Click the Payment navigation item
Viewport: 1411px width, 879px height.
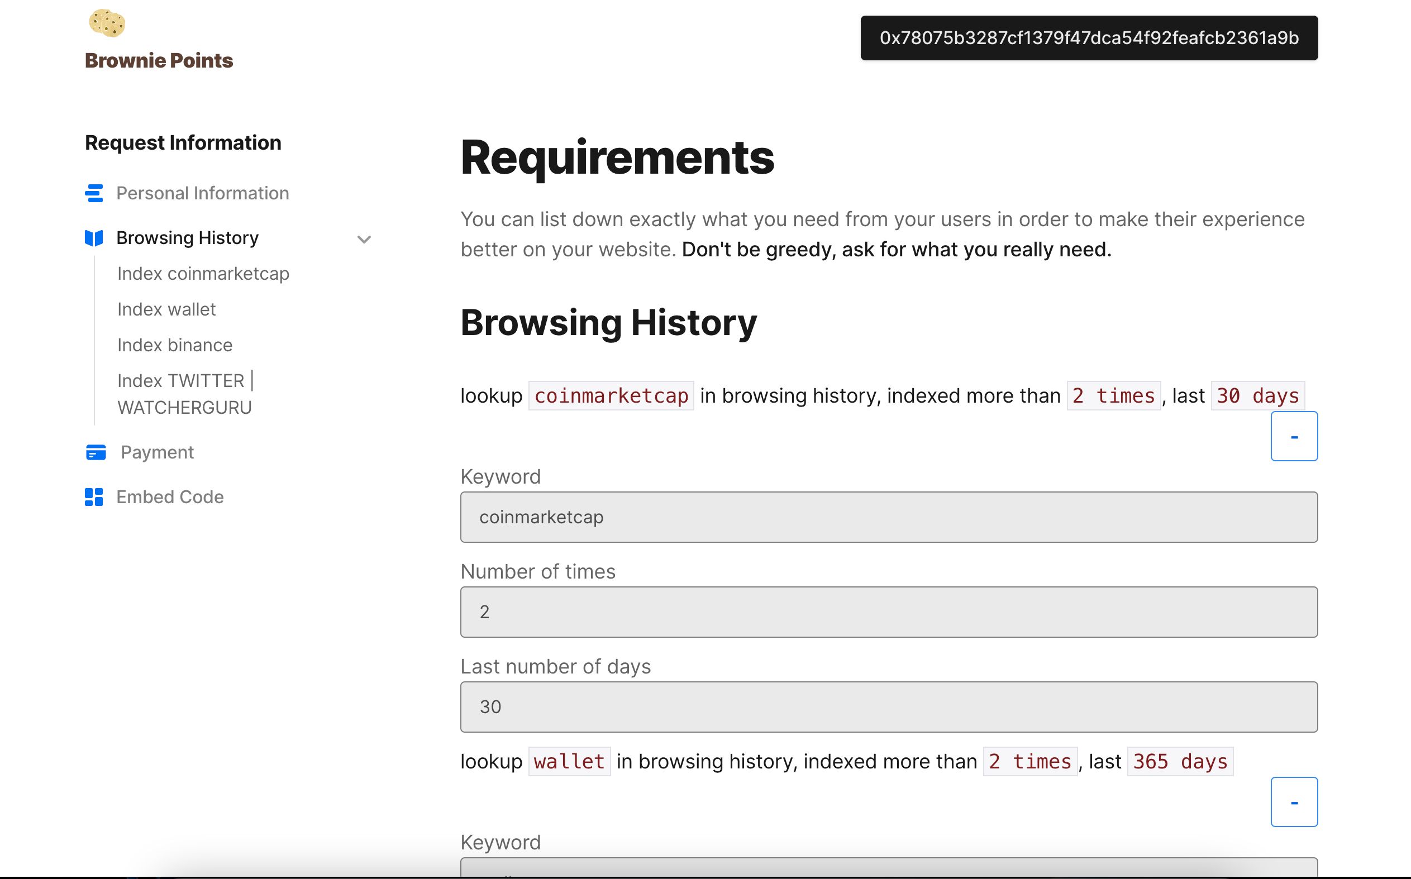coord(157,452)
